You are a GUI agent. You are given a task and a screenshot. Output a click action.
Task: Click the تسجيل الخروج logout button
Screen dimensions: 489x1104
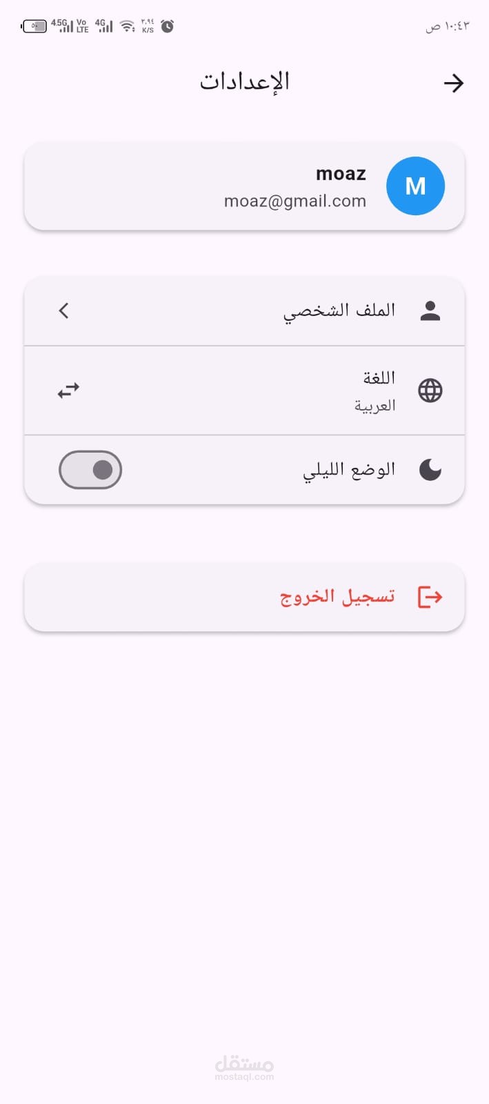tap(244, 597)
